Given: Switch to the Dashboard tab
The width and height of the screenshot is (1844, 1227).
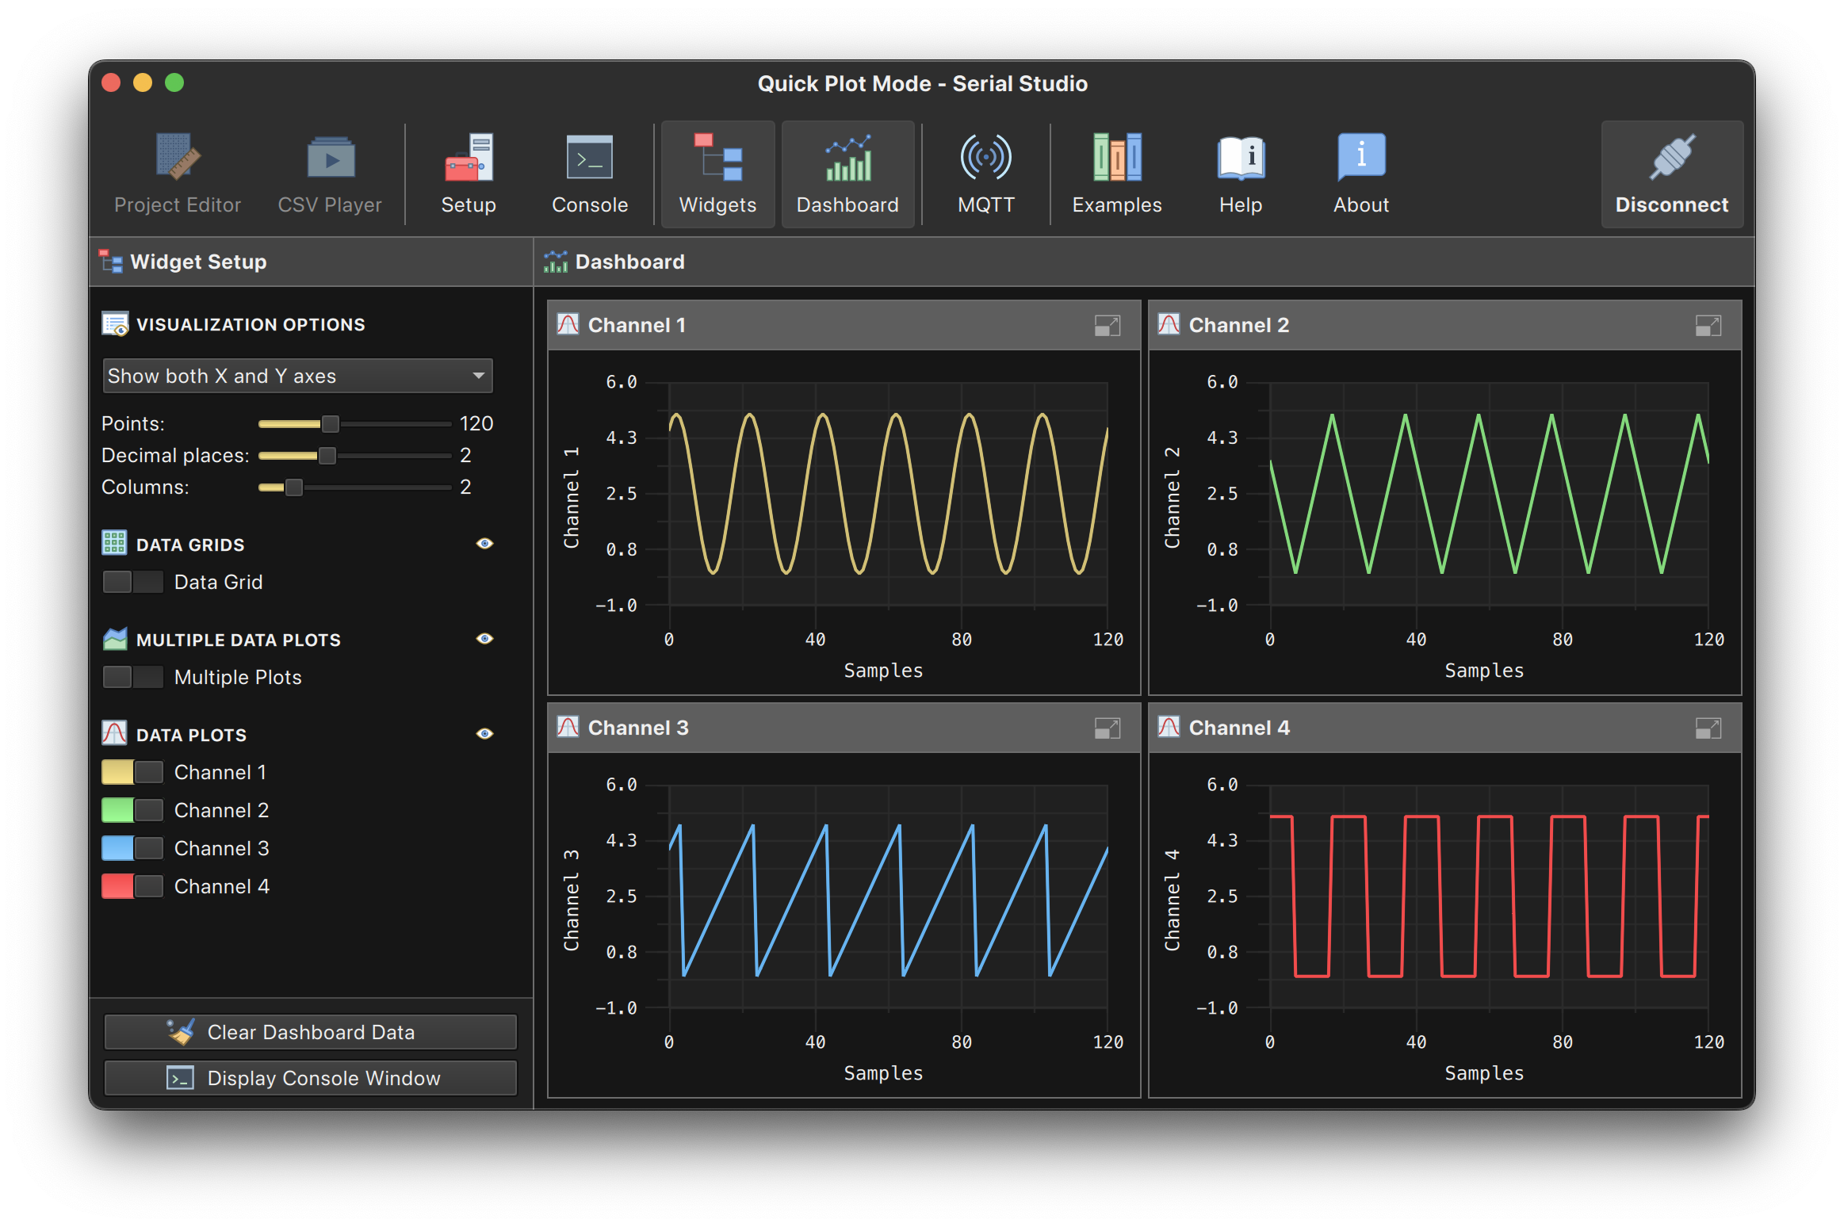Looking at the screenshot, I should pyautogui.click(x=847, y=171).
